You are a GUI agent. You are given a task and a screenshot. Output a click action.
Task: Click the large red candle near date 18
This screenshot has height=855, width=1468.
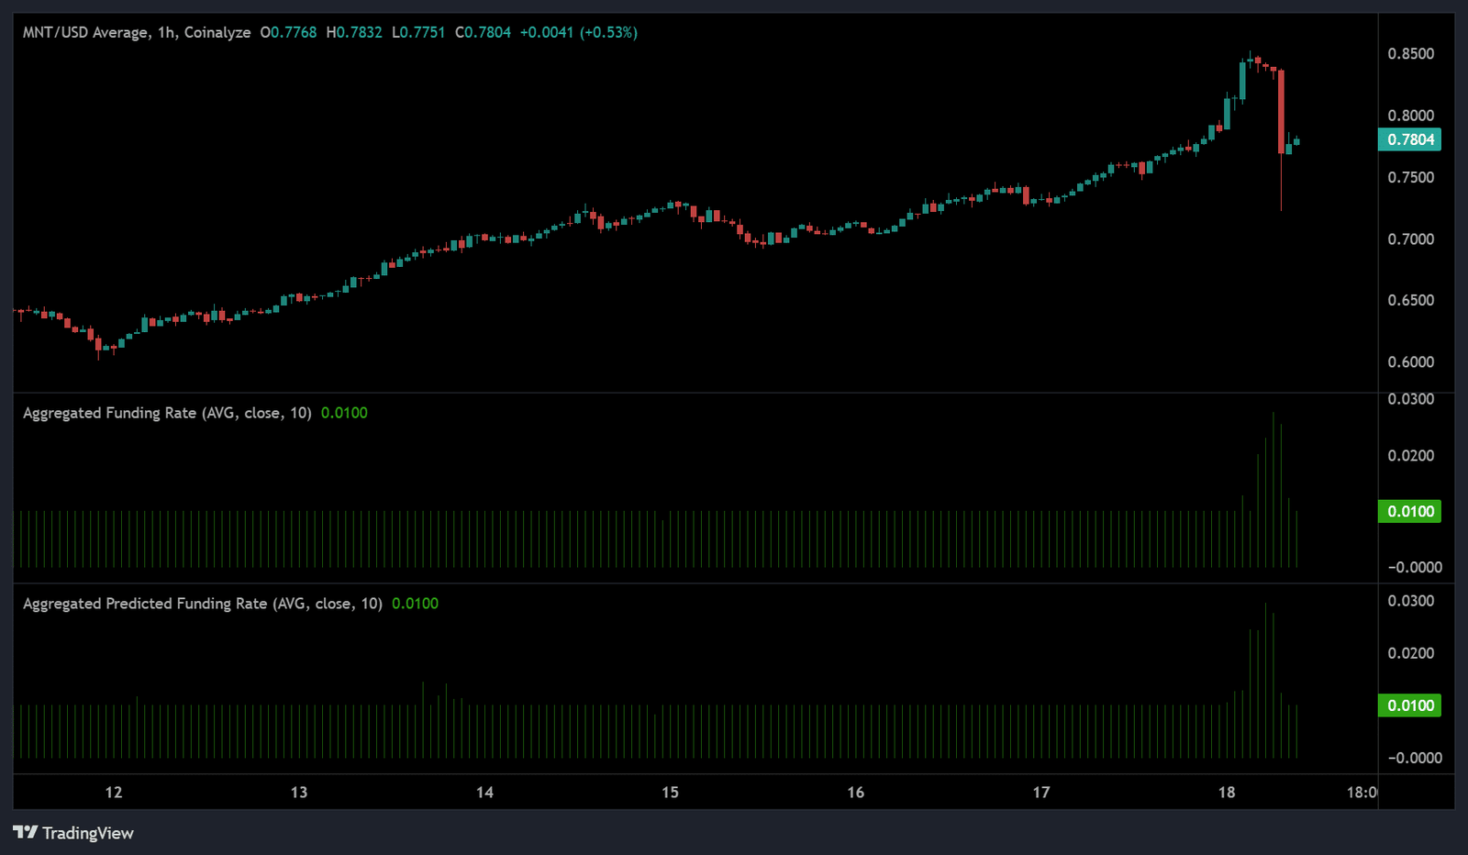[x=1281, y=111]
